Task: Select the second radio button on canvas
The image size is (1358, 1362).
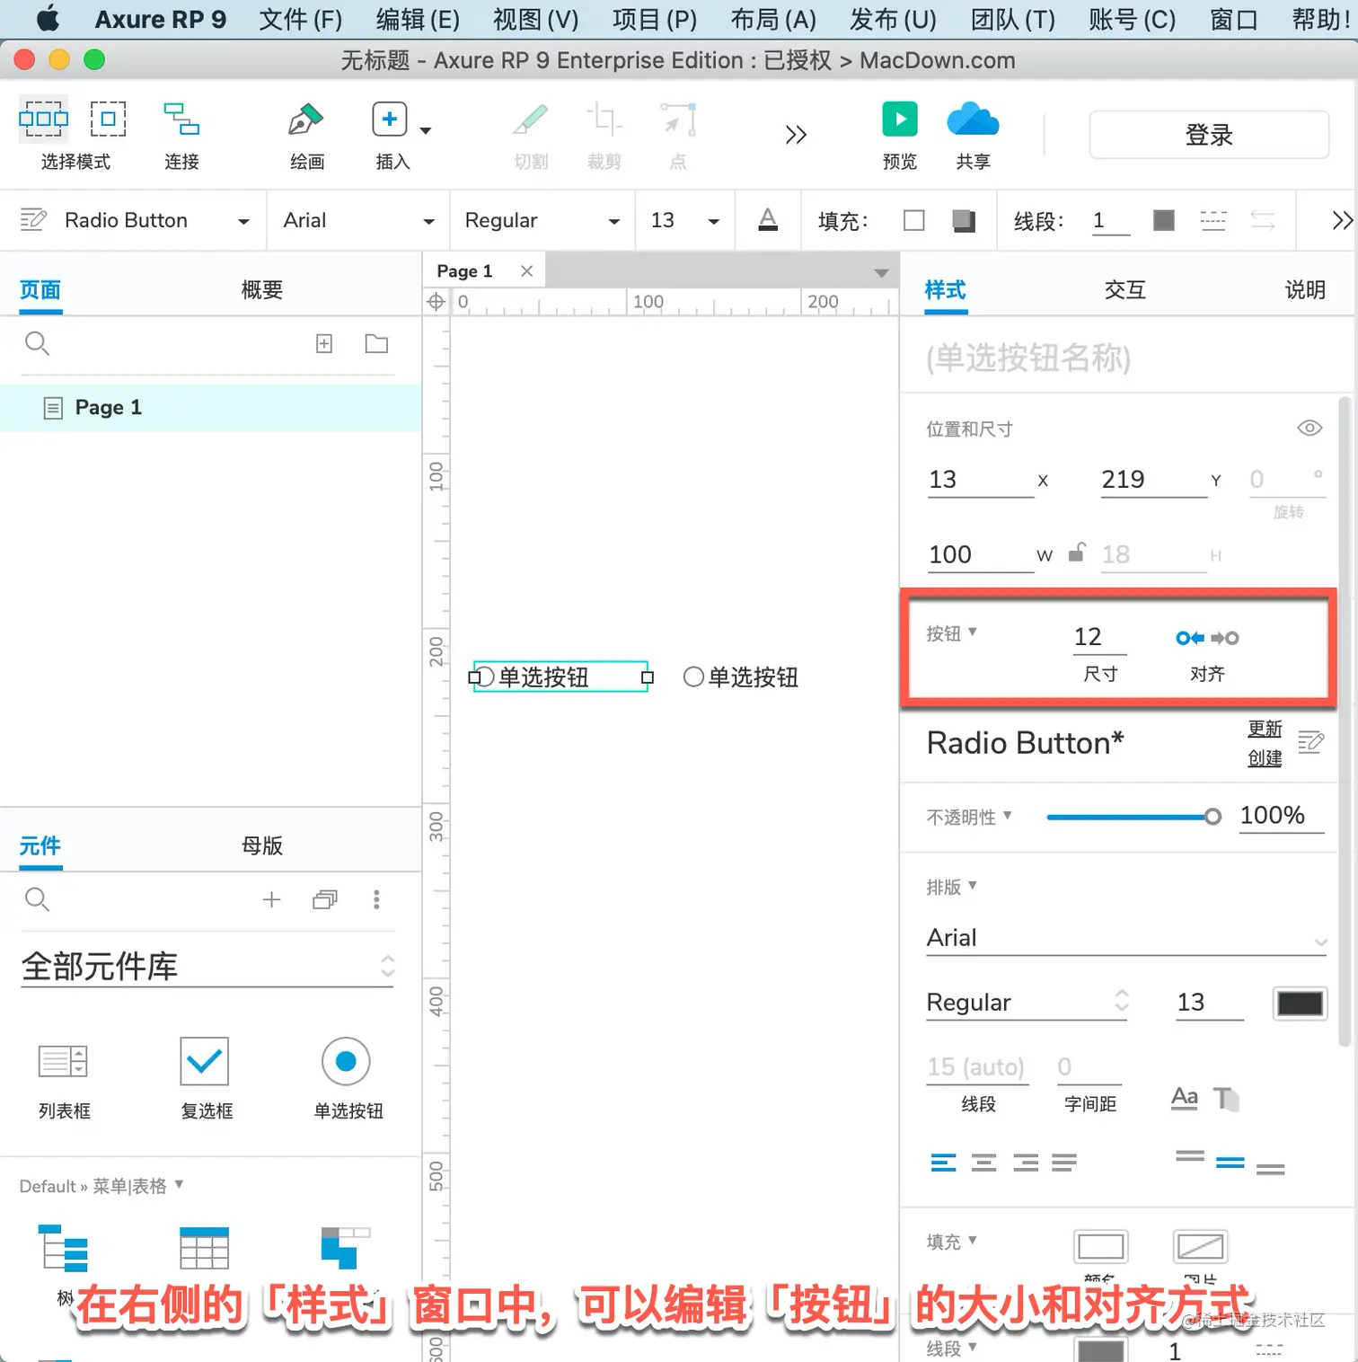Action: [740, 677]
